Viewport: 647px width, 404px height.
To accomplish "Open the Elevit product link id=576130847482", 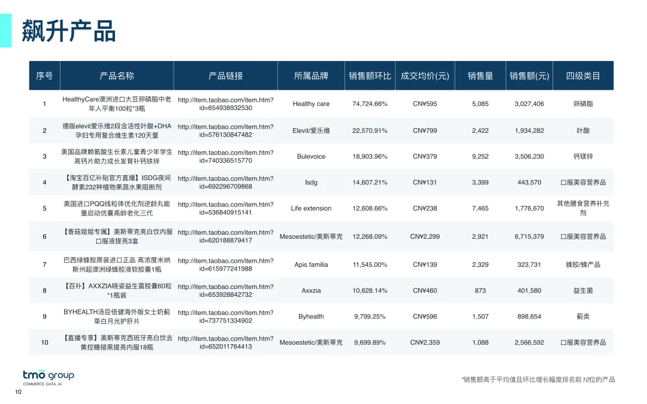I will 226,130.
